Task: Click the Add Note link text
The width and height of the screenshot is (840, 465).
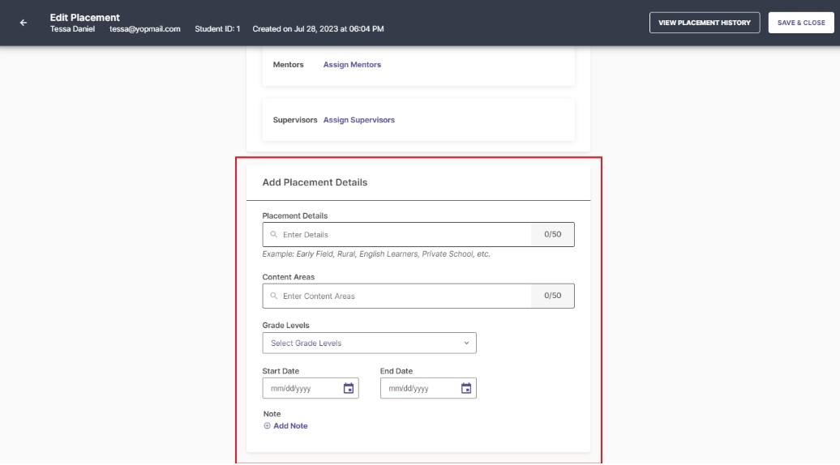Action: coord(290,426)
